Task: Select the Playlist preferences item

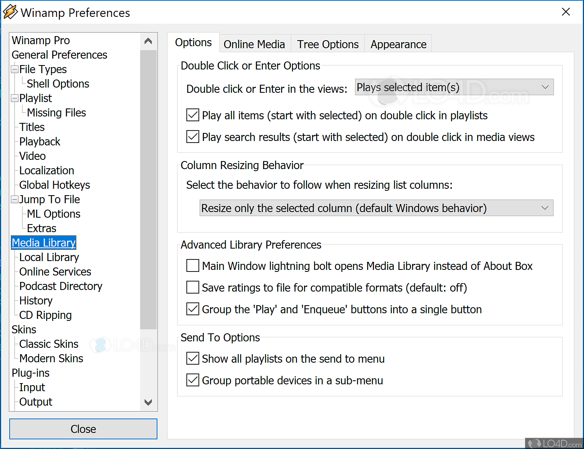Action: pos(36,98)
